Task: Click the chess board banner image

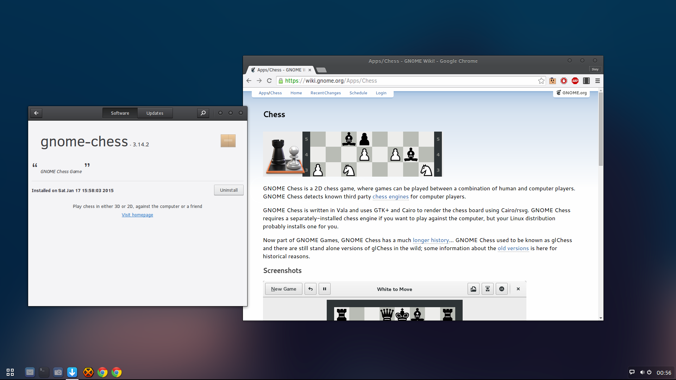Action: [352, 154]
